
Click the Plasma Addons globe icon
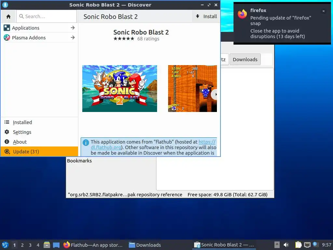click(7, 38)
